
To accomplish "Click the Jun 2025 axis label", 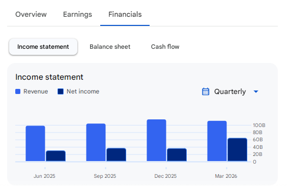I will tap(44, 176).
